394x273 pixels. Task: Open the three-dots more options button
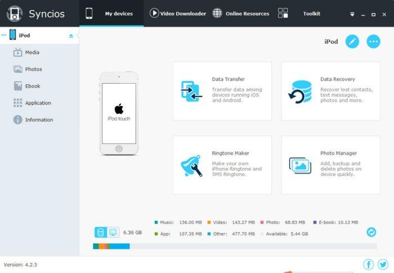373,42
